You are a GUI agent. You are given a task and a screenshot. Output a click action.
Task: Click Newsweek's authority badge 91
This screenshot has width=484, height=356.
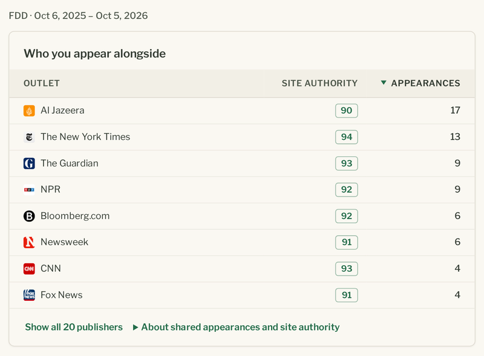coord(346,242)
